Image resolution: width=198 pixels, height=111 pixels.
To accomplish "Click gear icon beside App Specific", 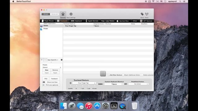I will 62,60.
